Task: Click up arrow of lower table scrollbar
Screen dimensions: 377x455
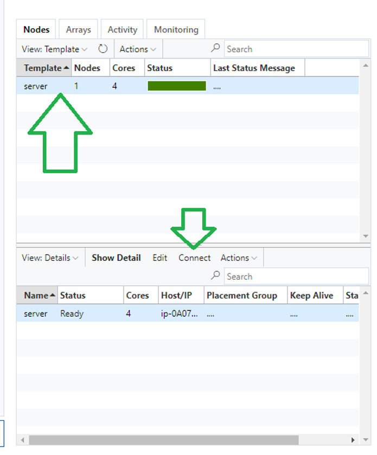Action: 366,293
